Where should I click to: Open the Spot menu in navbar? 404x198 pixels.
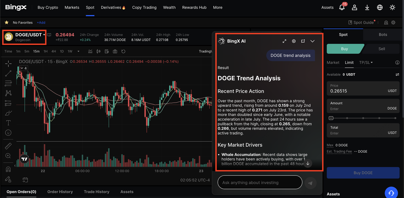tap(90, 7)
